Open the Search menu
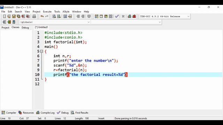The width and height of the screenshot is (223, 125). 18,11
